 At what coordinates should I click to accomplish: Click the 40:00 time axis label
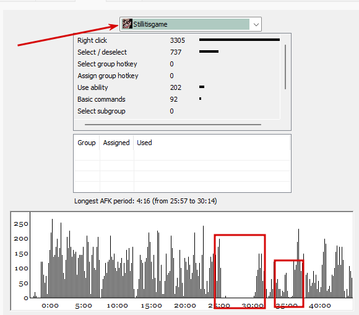(x=320, y=306)
